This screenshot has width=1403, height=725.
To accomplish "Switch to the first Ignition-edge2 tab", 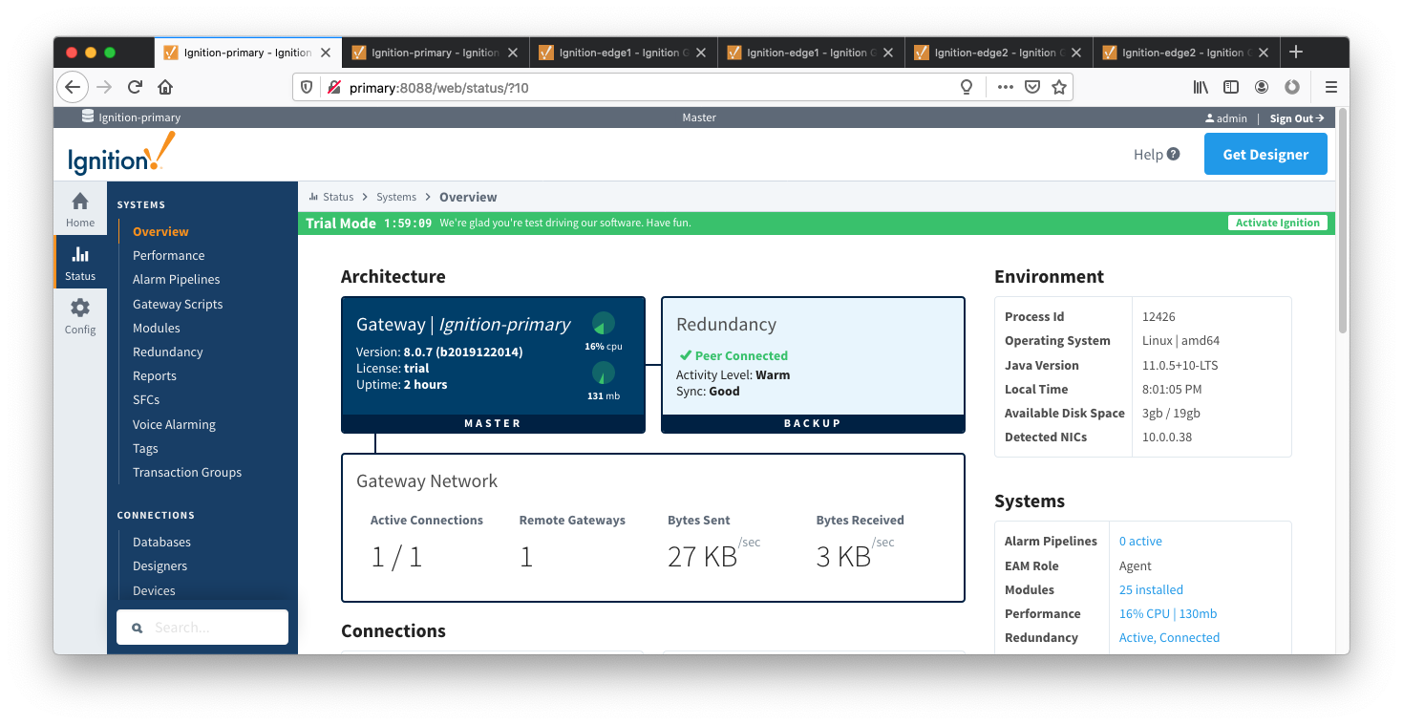I will tap(998, 53).
